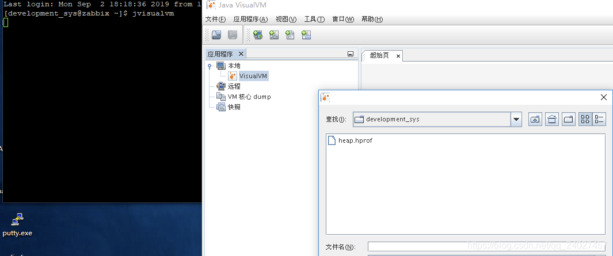
Task: Click the disabled Save toolbar icon
Action: [233, 35]
